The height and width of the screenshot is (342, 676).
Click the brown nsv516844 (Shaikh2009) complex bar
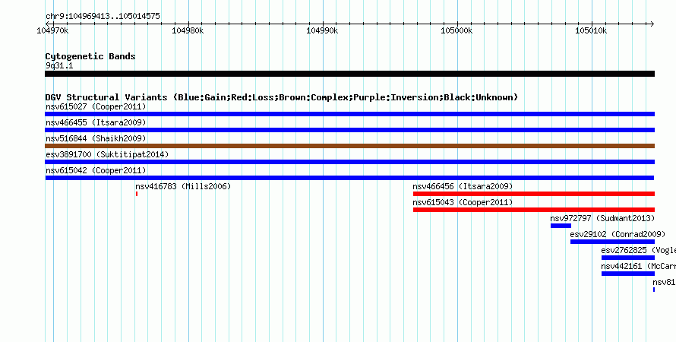tap(349, 146)
